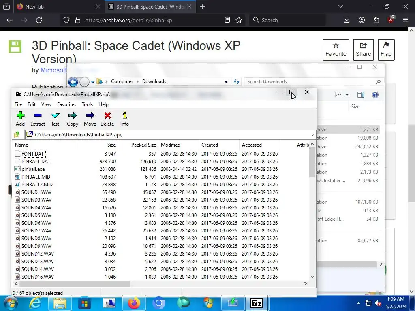Viewport: 415px width, 311px height.
Task: Open the taskbar File Explorer icon
Action: (x=60, y=303)
